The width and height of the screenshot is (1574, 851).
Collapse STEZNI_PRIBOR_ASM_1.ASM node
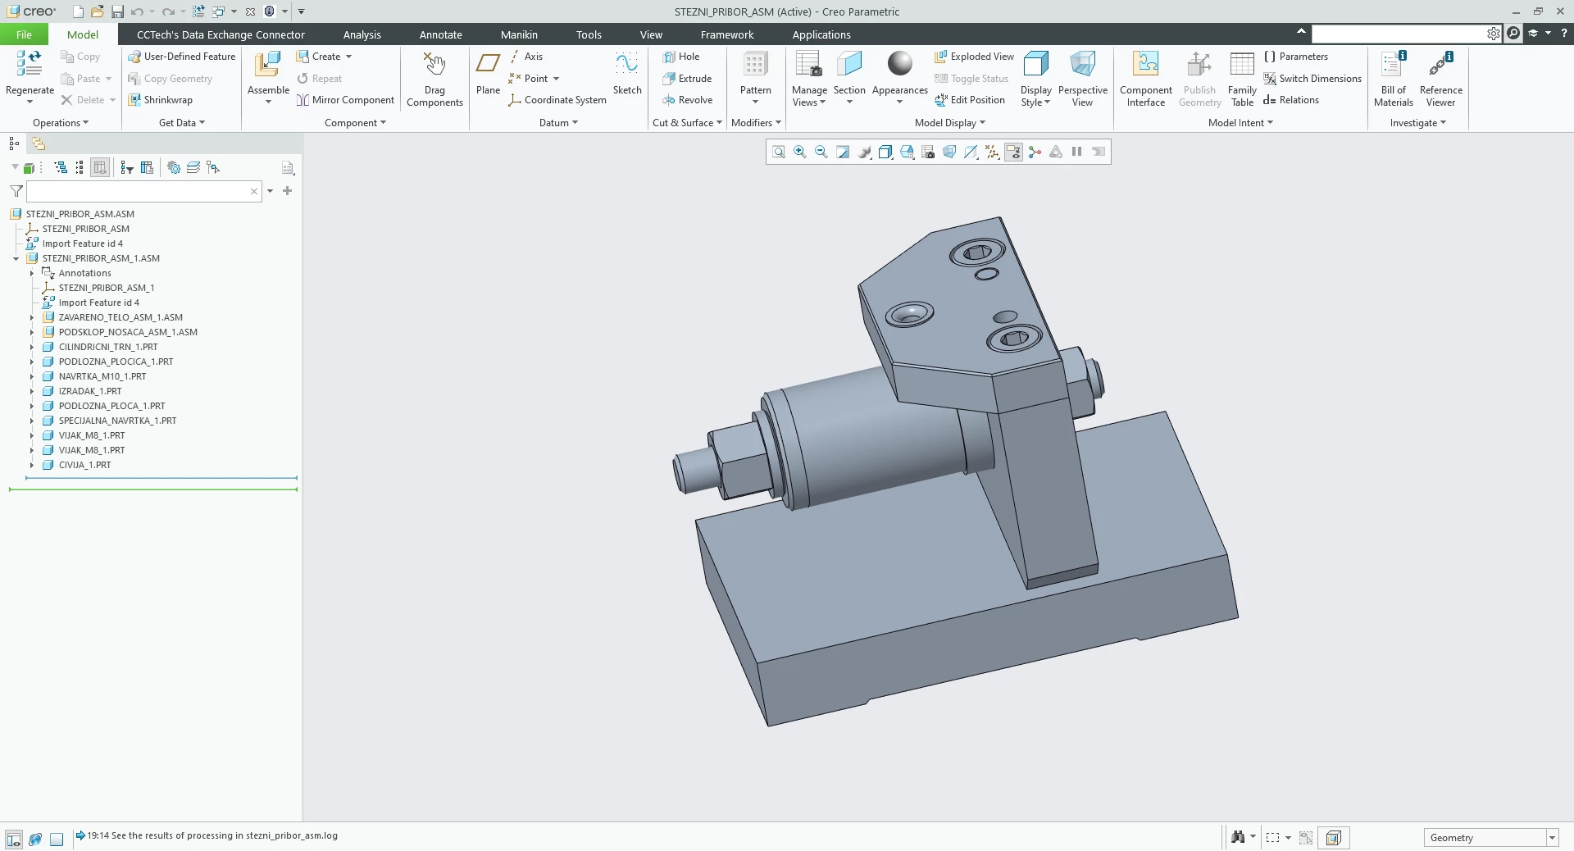coord(16,258)
